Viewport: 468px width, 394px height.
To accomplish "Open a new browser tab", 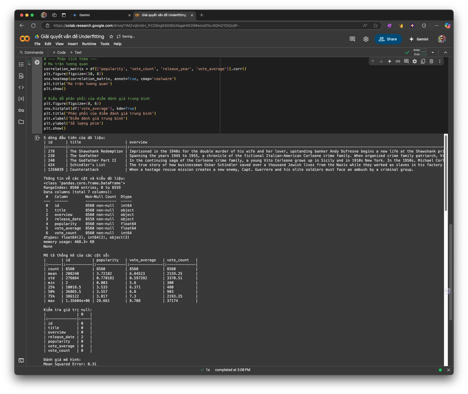I will (201, 15).
